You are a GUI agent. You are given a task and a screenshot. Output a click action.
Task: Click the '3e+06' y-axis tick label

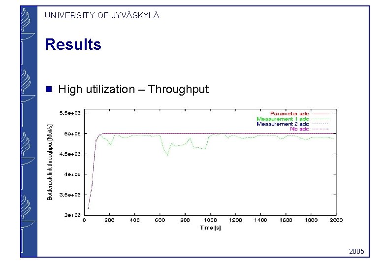[x=72, y=215]
